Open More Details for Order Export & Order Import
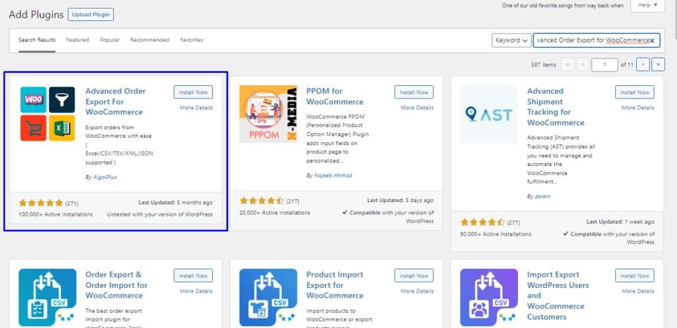This screenshot has height=328, width=677. coord(197,291)
